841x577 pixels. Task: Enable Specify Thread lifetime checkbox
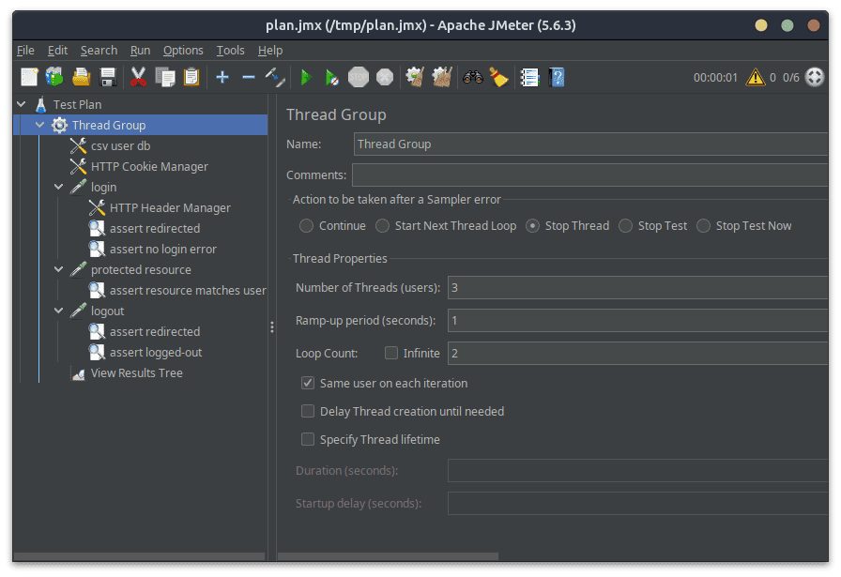point(308,439)
